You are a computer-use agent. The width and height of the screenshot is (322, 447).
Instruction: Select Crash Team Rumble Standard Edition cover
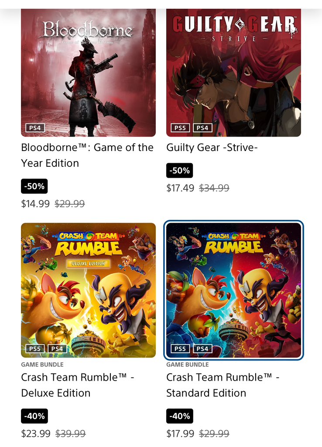click(x=234, y=290)
